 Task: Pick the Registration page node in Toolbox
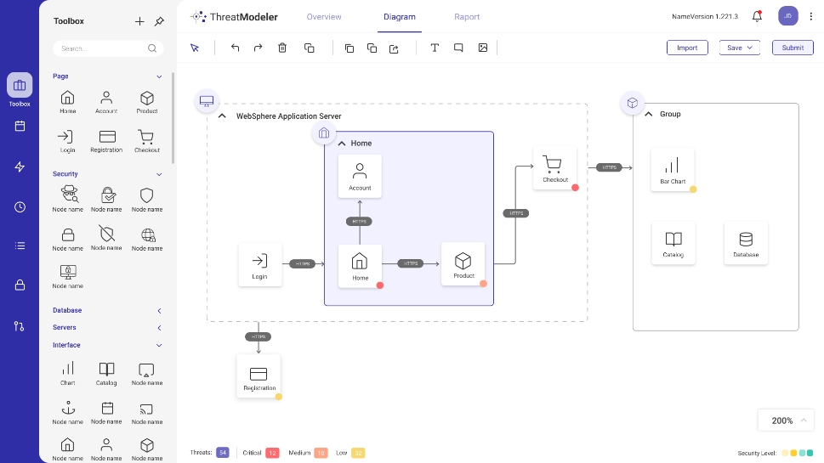point(106,141)
